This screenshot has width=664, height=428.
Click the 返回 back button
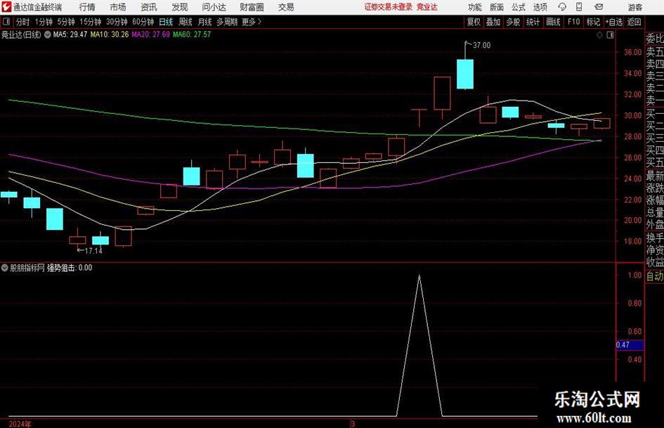634,22
